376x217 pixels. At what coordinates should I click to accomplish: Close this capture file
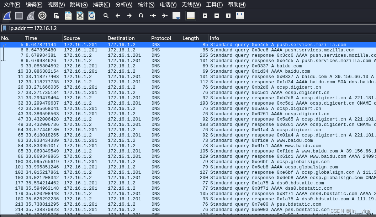(80, 16)
